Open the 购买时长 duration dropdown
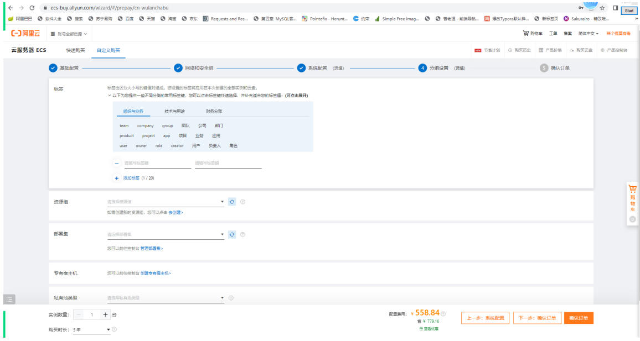Image resolution: width=640 pixels, height=341 pixels. 91,329
